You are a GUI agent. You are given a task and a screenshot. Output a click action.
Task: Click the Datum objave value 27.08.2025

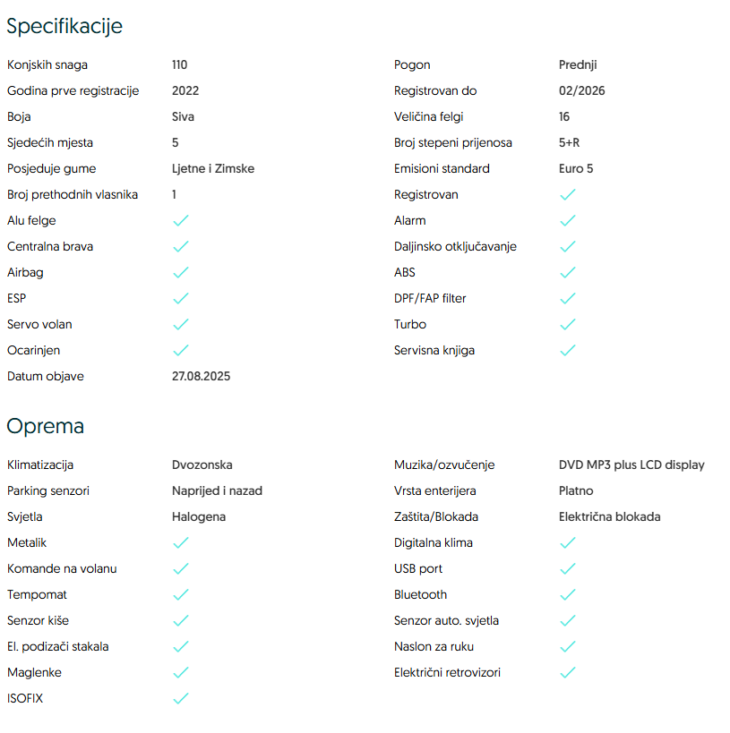201,376
